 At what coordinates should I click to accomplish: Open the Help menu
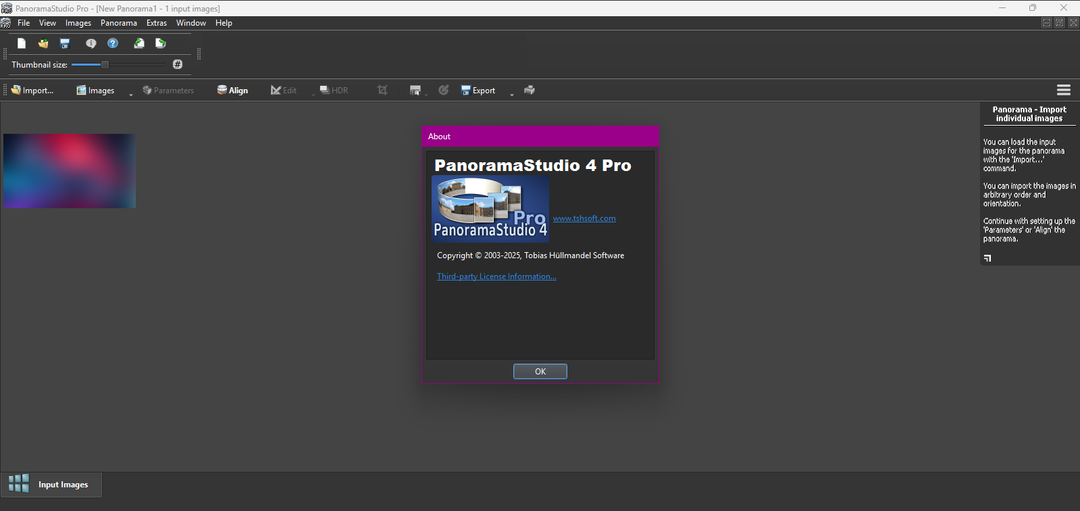(224, 23)
